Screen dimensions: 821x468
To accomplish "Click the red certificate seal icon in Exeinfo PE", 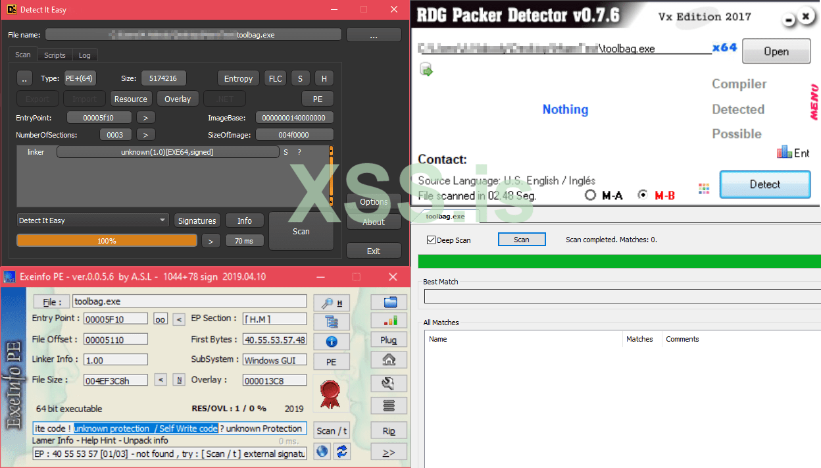I will (330, 394).
